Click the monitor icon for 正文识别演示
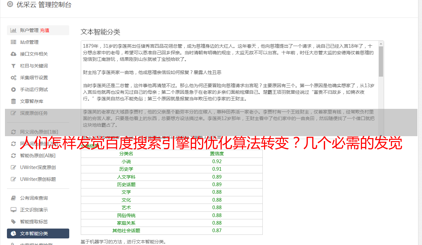The width and height of the screenshot is (422, 245). pyautogui.click(x=14, y=210)
